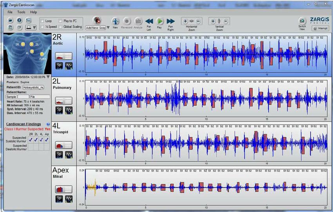Open the File menu
Image resolution: width=333 pixels, height=212 pixels.
(x=10, y=12)
